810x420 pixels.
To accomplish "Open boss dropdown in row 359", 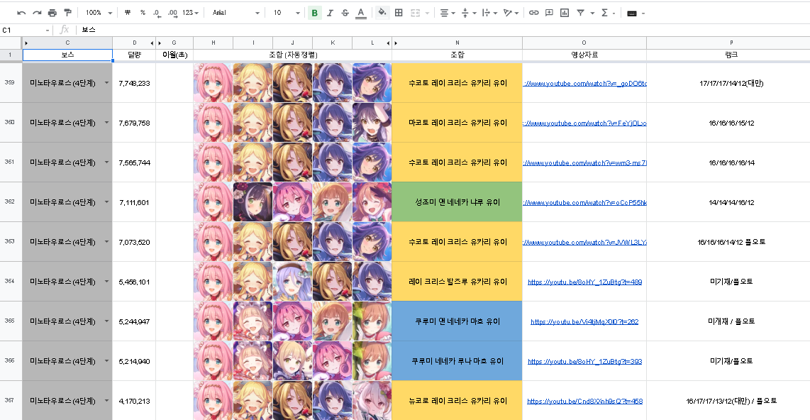I will [106, 83].
